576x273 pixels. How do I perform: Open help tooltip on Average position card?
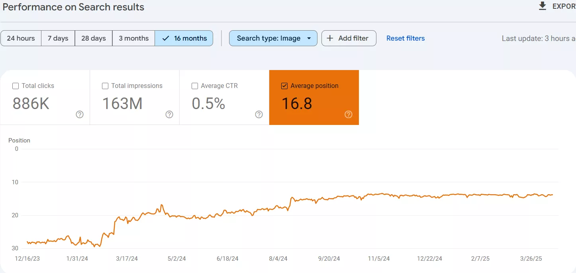click(348, 114)
